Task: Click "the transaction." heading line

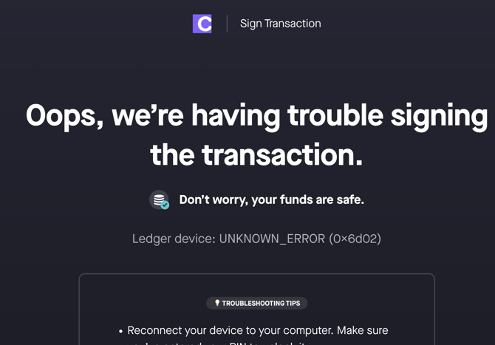Action: [x=256, y=154]
